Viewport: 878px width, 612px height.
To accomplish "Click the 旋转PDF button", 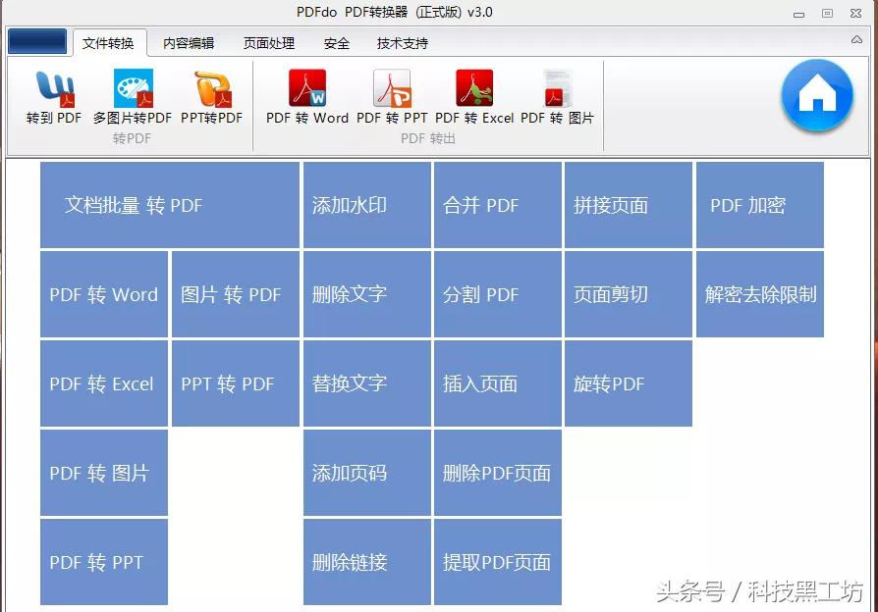I will (628, 383).
